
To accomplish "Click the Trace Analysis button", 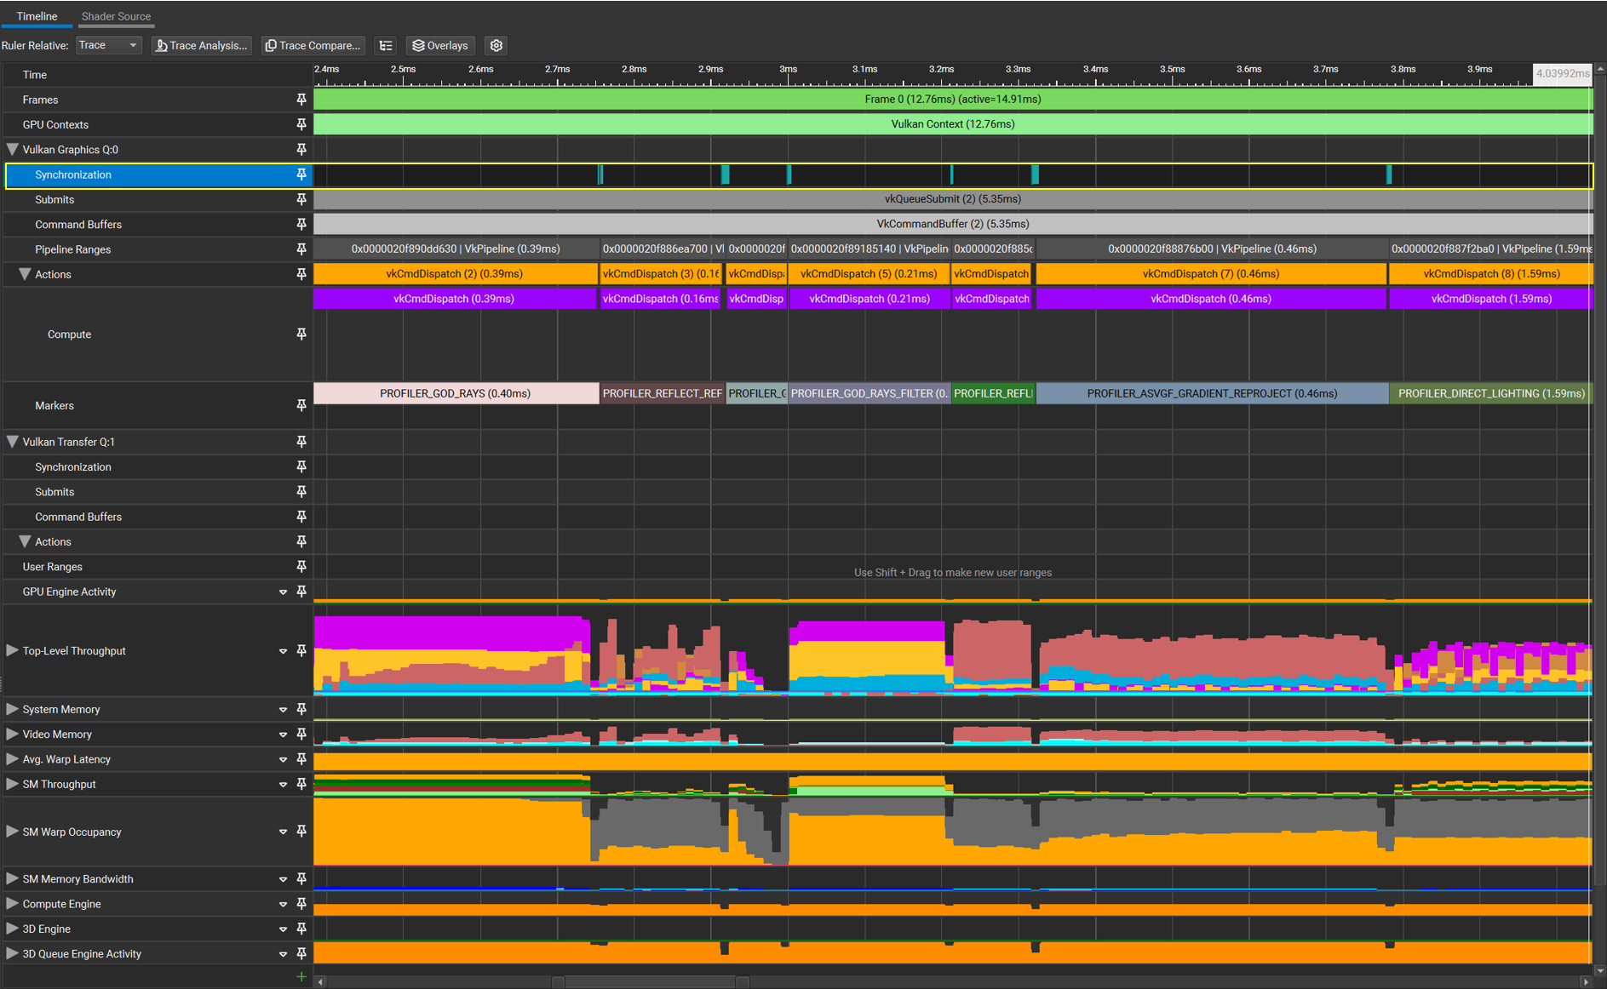I will coord(201,46).
